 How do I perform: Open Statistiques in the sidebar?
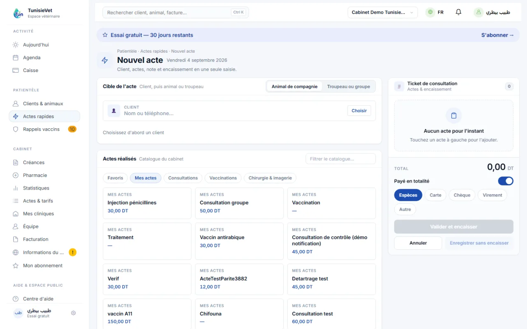[x=44, y=188]
